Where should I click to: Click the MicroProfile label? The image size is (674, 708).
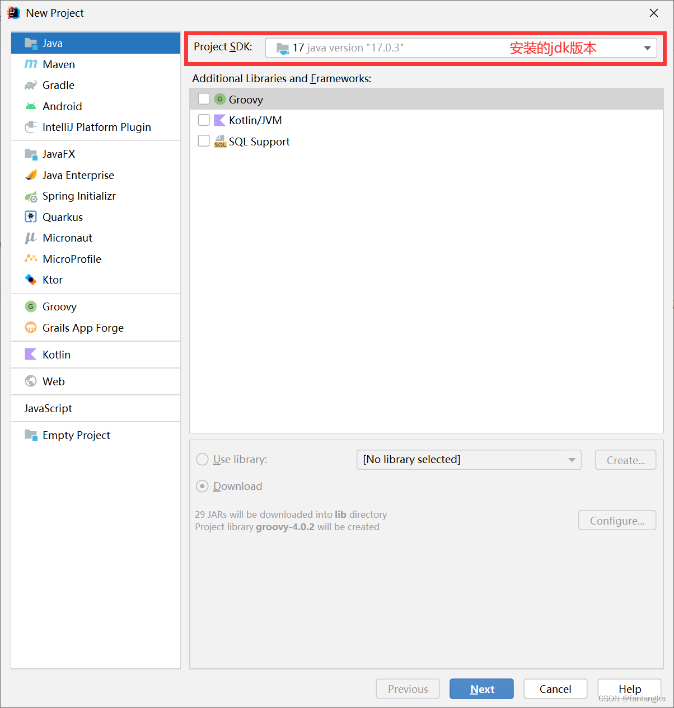click(x=72, y=259)
